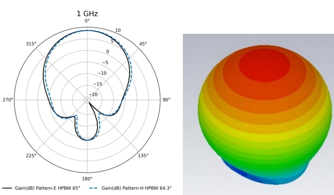Click the solid black legend line sample
Screen dimensions: 334x195
tap(7, 188)
